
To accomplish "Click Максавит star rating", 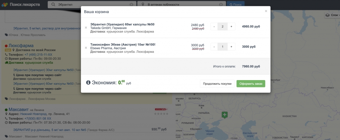I will (161, 114).
